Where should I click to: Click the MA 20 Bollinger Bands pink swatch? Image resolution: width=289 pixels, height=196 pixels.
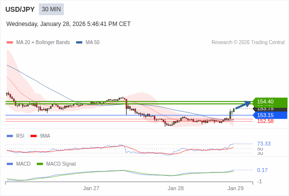coord(10,43)
